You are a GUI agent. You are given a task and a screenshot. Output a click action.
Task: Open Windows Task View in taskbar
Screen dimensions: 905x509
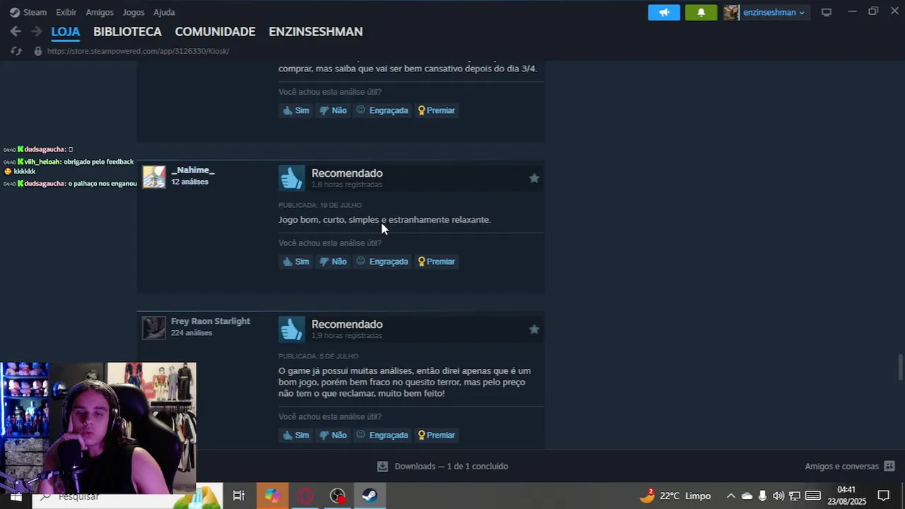(x=239, y=496)
